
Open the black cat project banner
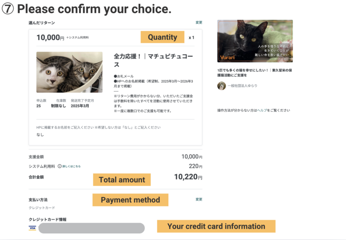click(255, 41)
